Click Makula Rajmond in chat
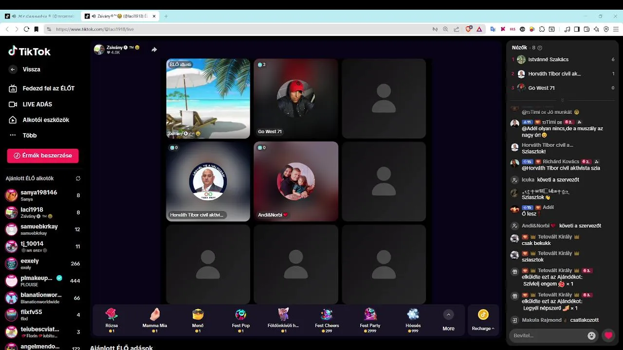The width and height of the screenshot is (623, 350). coord(541,320)
